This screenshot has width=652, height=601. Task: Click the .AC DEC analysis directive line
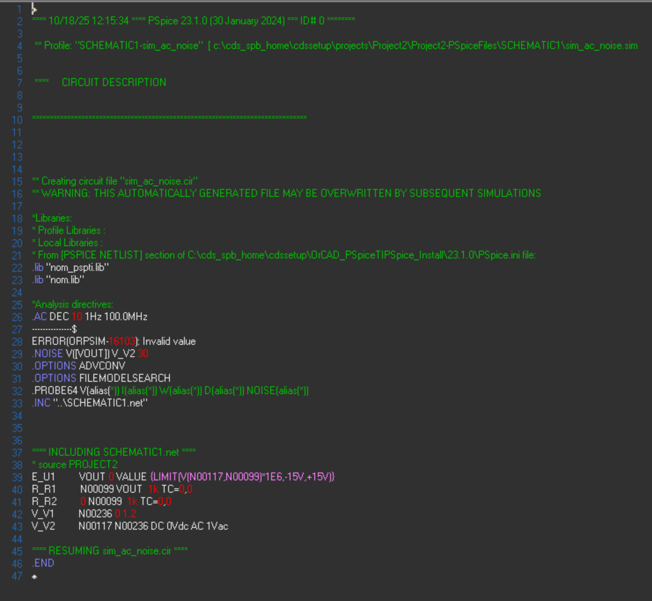(x=89, y=317)
